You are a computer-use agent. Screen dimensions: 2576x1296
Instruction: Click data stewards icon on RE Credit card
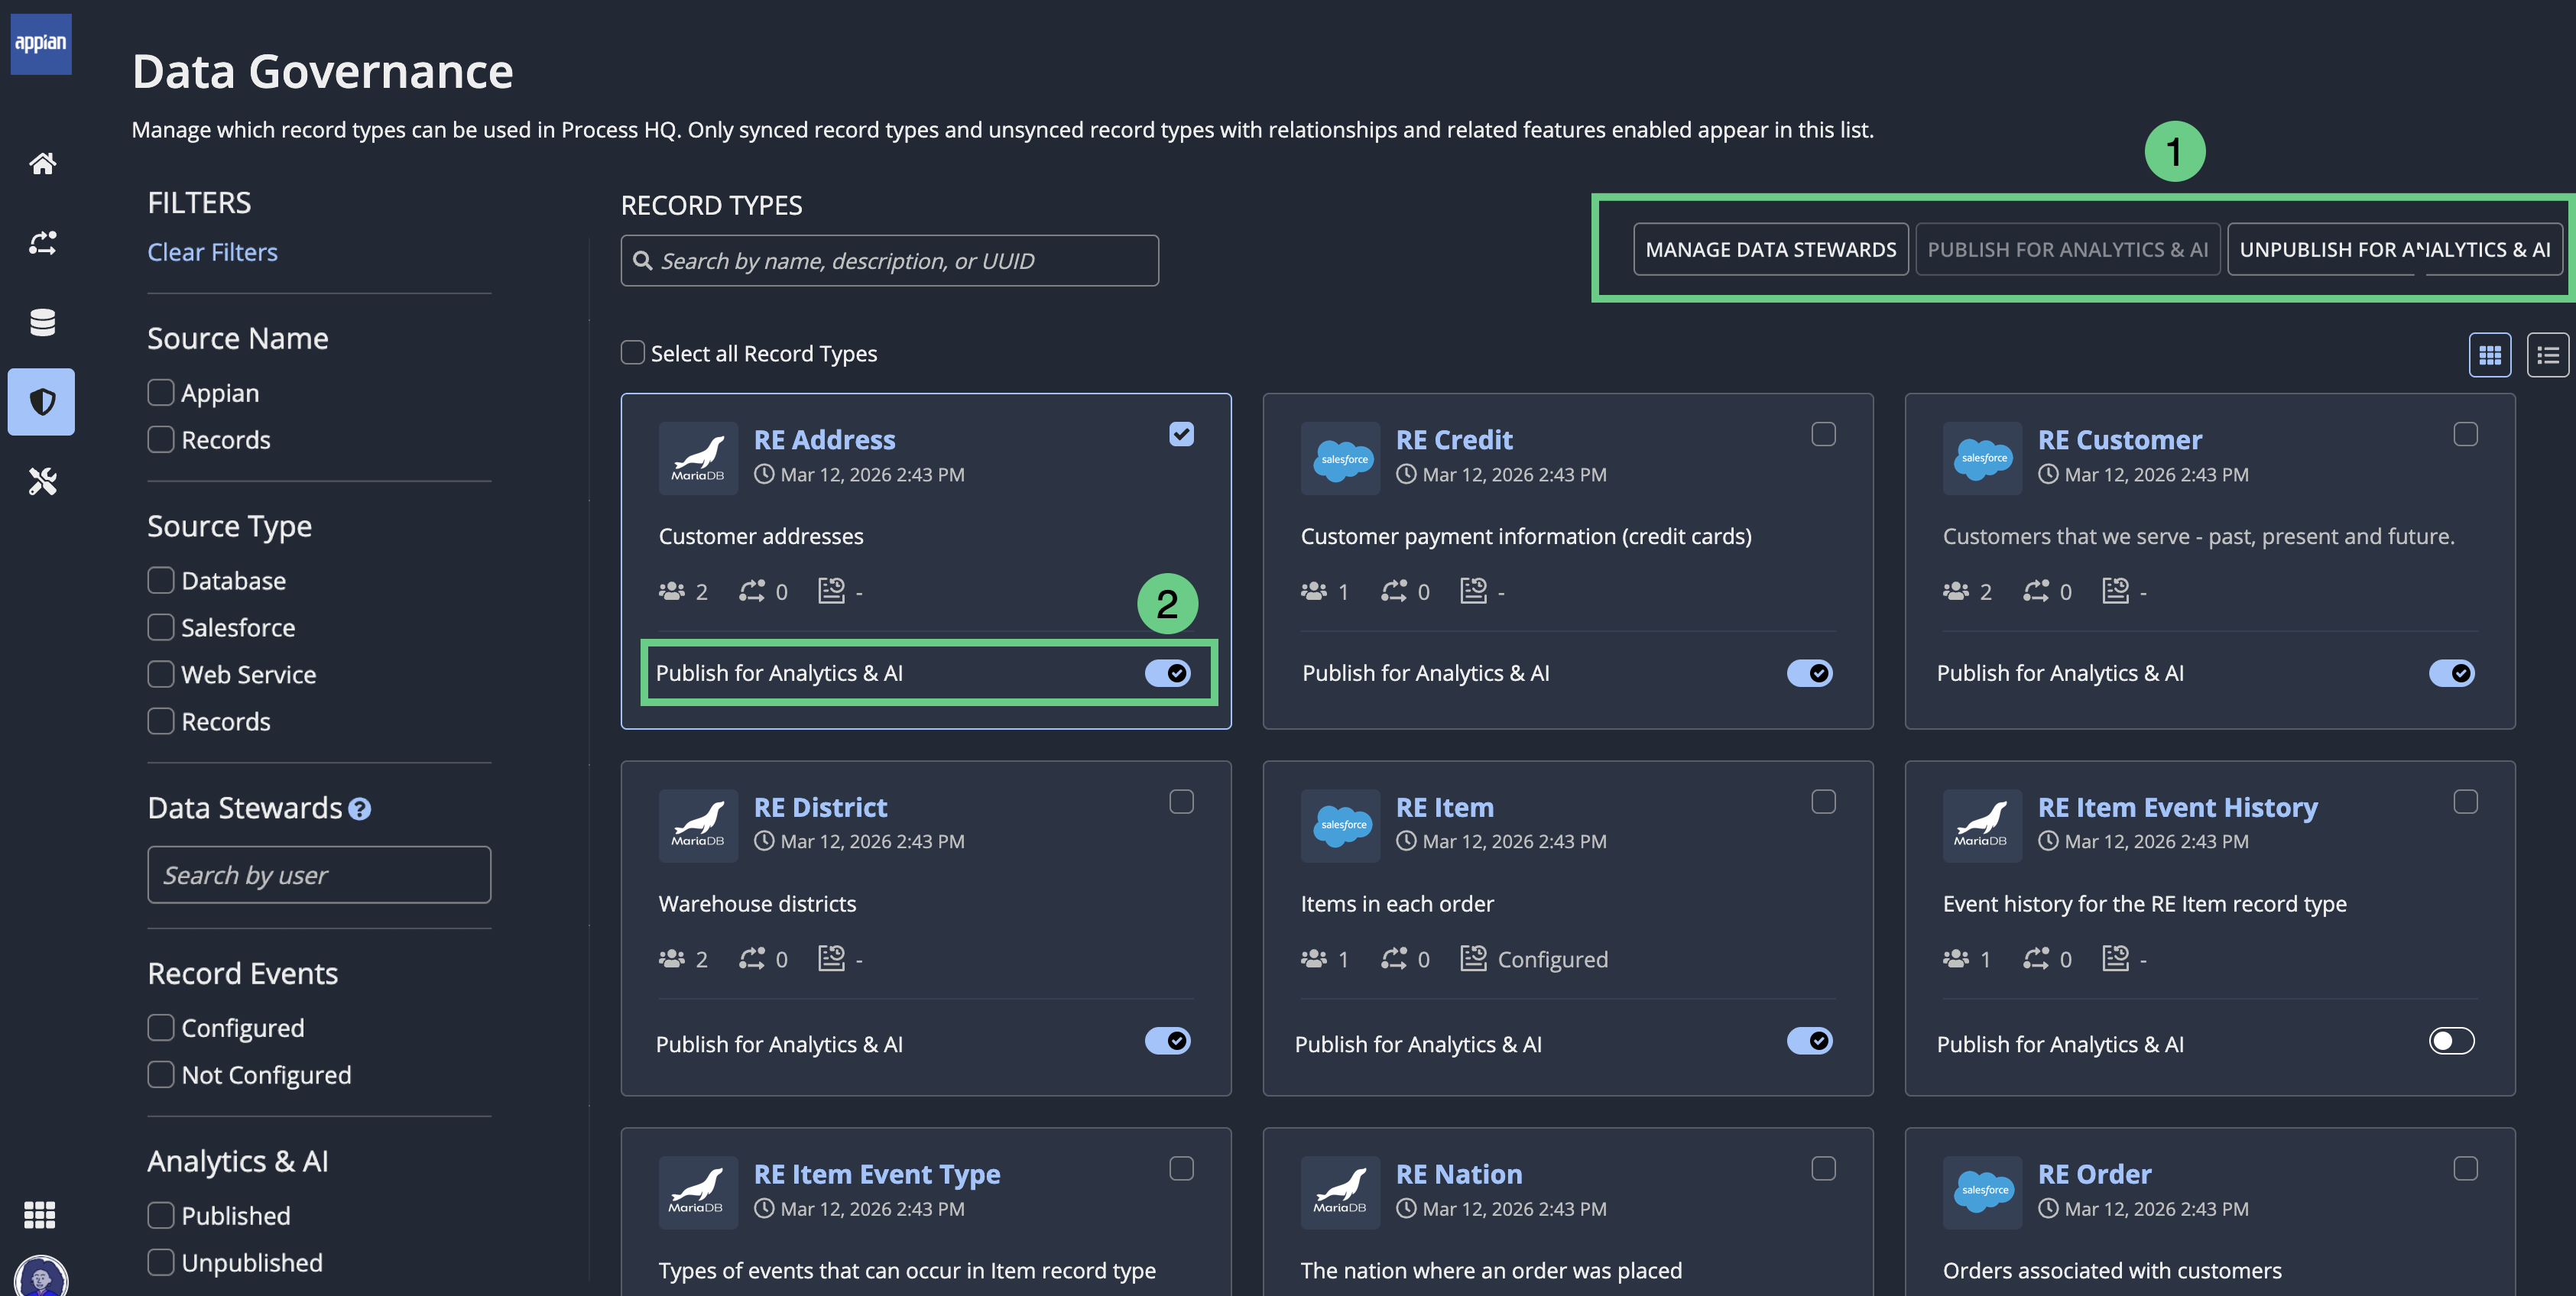coord(1314,591)
